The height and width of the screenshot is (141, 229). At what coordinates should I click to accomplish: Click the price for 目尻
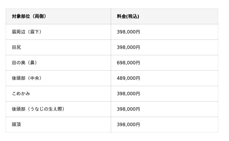point(128,47)
